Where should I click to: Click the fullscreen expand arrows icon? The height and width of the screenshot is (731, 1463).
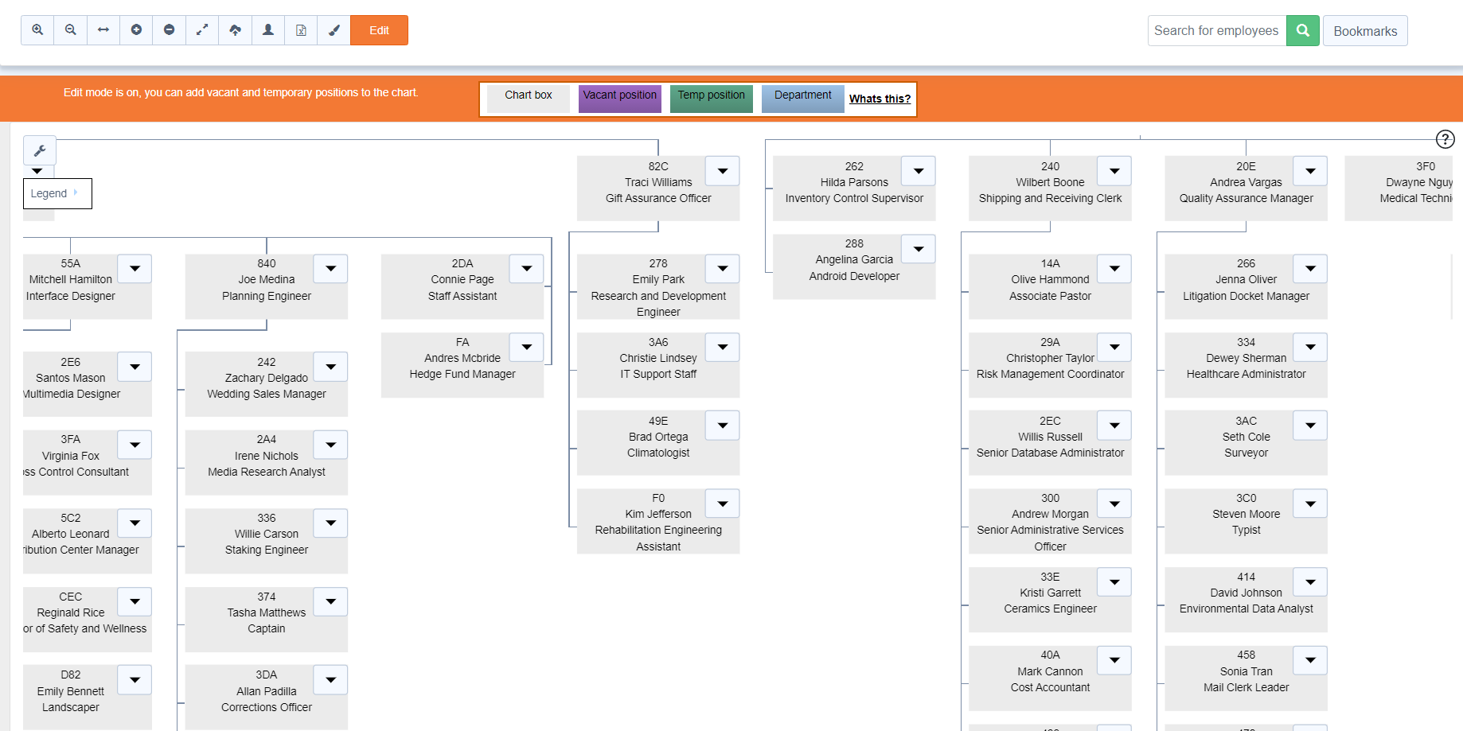coord(202,30)
